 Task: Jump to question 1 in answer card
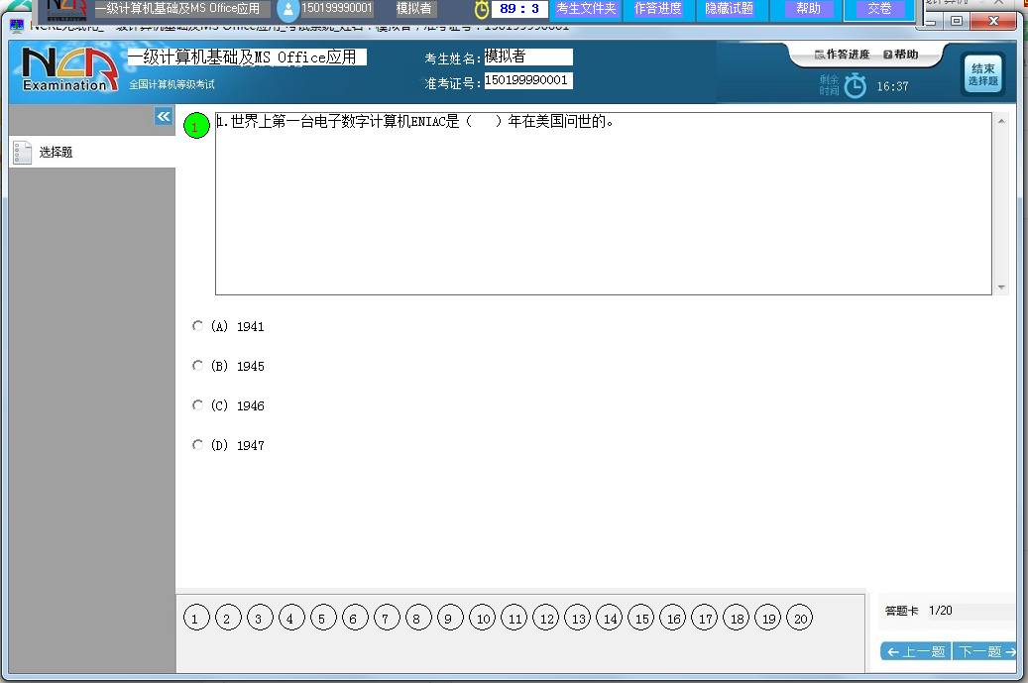pos(196,619)
